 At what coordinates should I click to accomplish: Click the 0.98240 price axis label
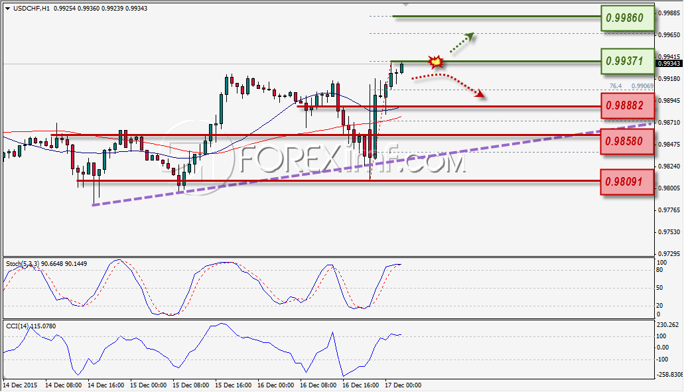(669, 166)
